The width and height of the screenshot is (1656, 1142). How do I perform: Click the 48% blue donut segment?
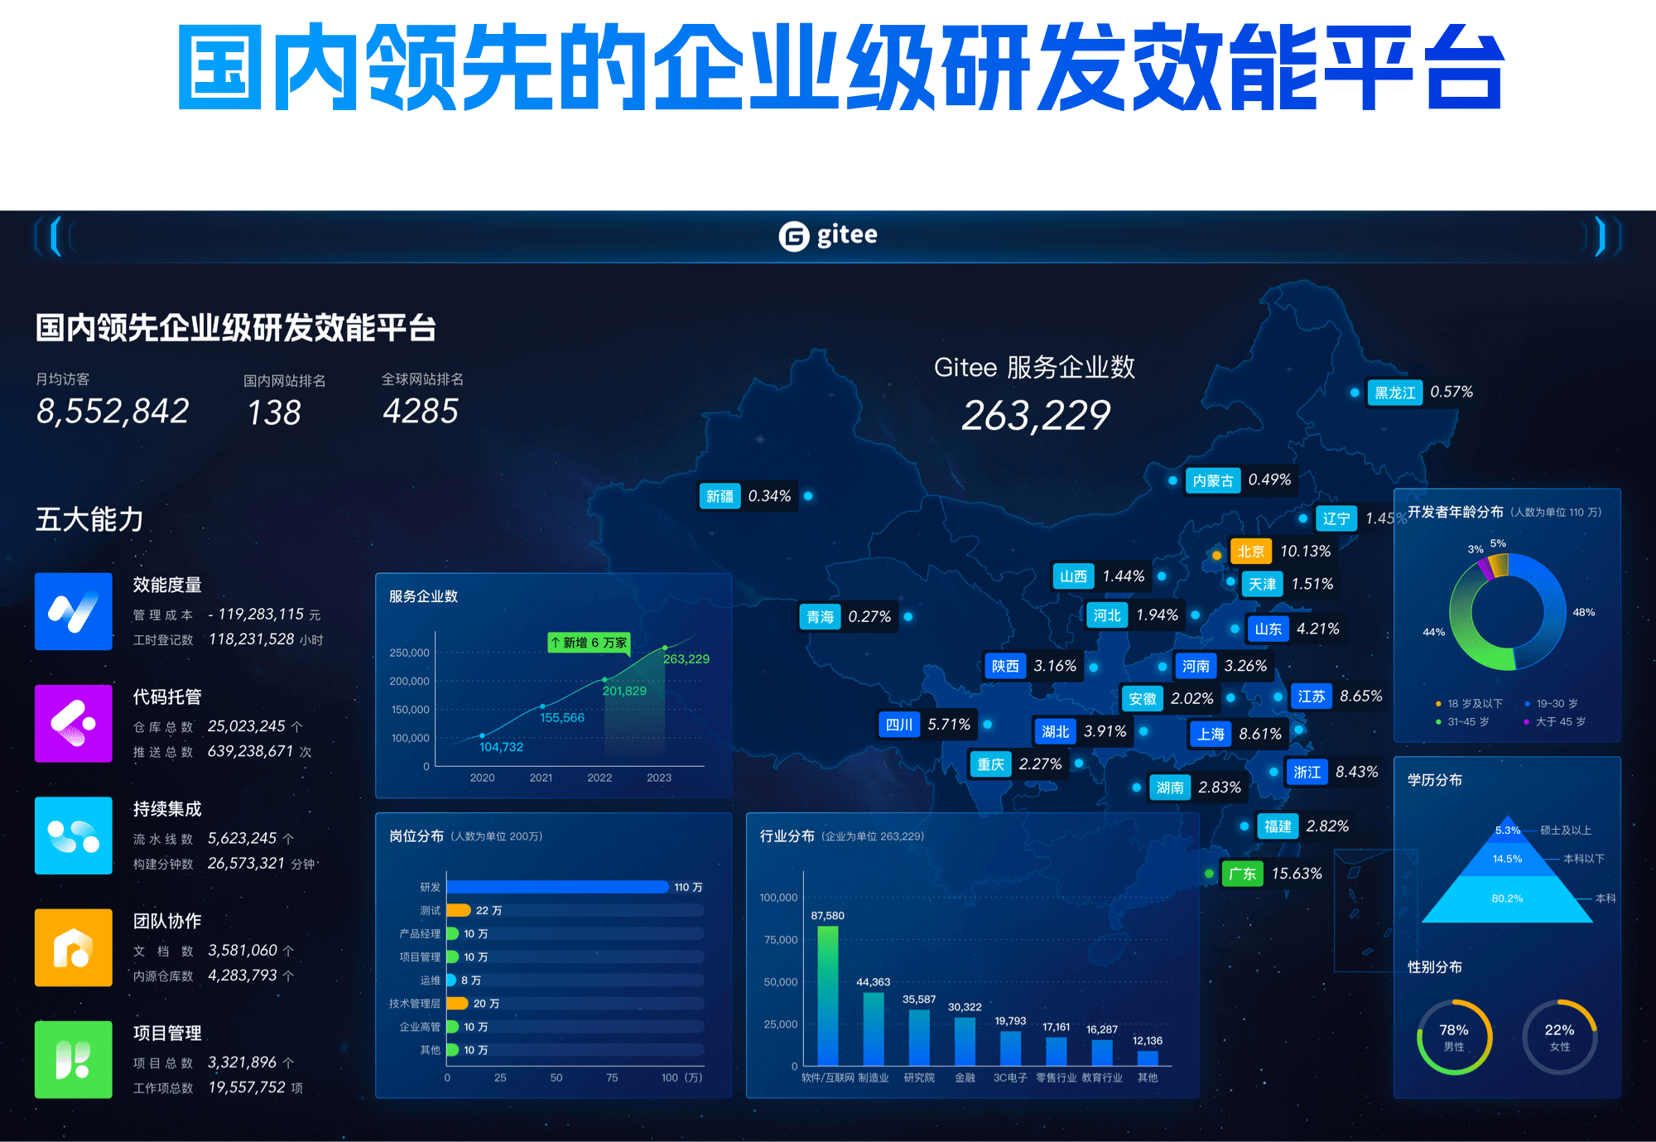(x=1553, y=613)
